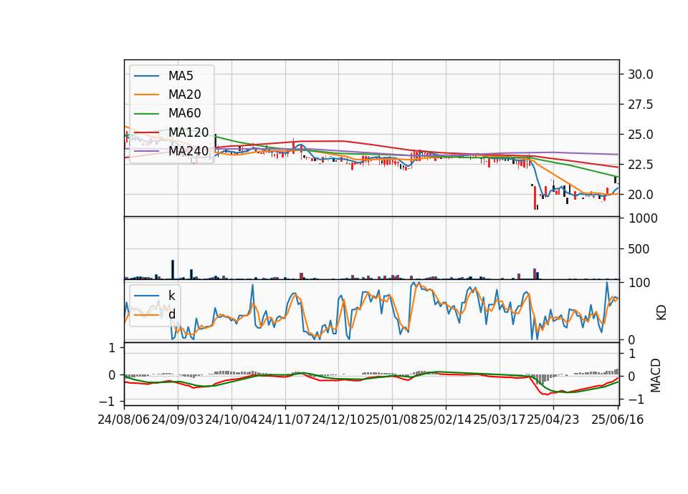The width and height of the screenshot is (688, 494).
Task: Click the 25/02/14 date label
Action: (445, 420)
